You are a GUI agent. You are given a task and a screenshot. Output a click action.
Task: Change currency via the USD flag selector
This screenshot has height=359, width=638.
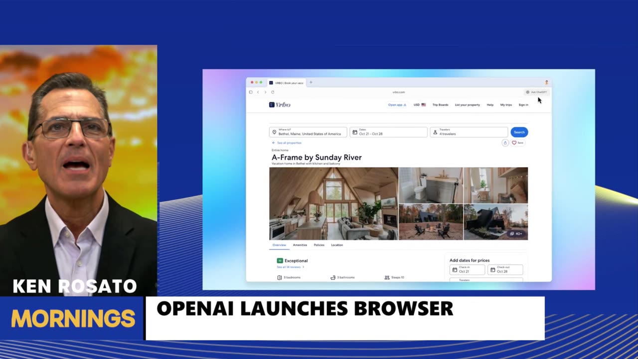[x=420, y=105]
